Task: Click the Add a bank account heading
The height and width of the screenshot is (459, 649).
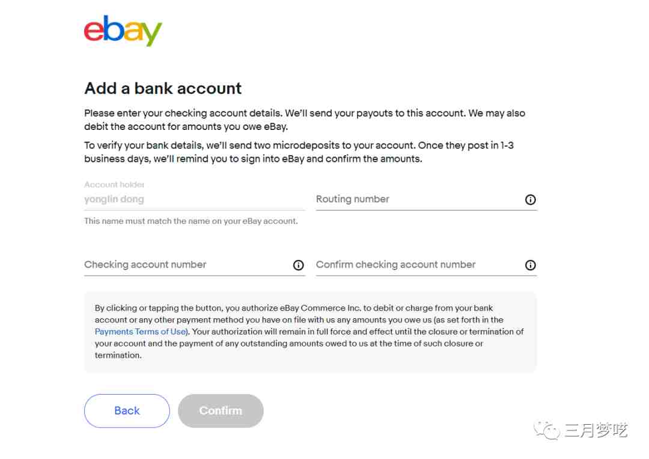Action: coord(163,88)
